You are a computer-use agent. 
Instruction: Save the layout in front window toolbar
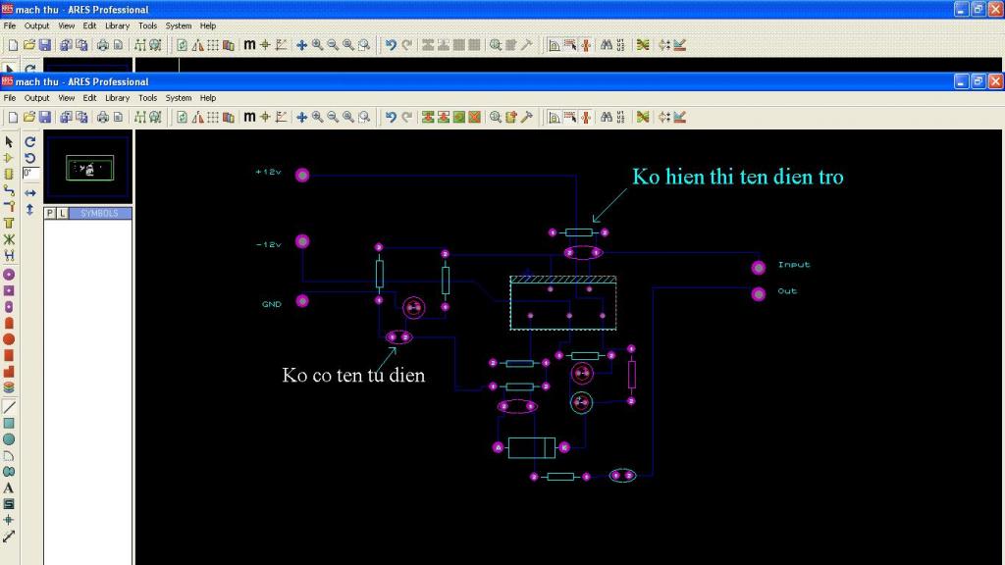pyautogui.click(x=45, y=117)
